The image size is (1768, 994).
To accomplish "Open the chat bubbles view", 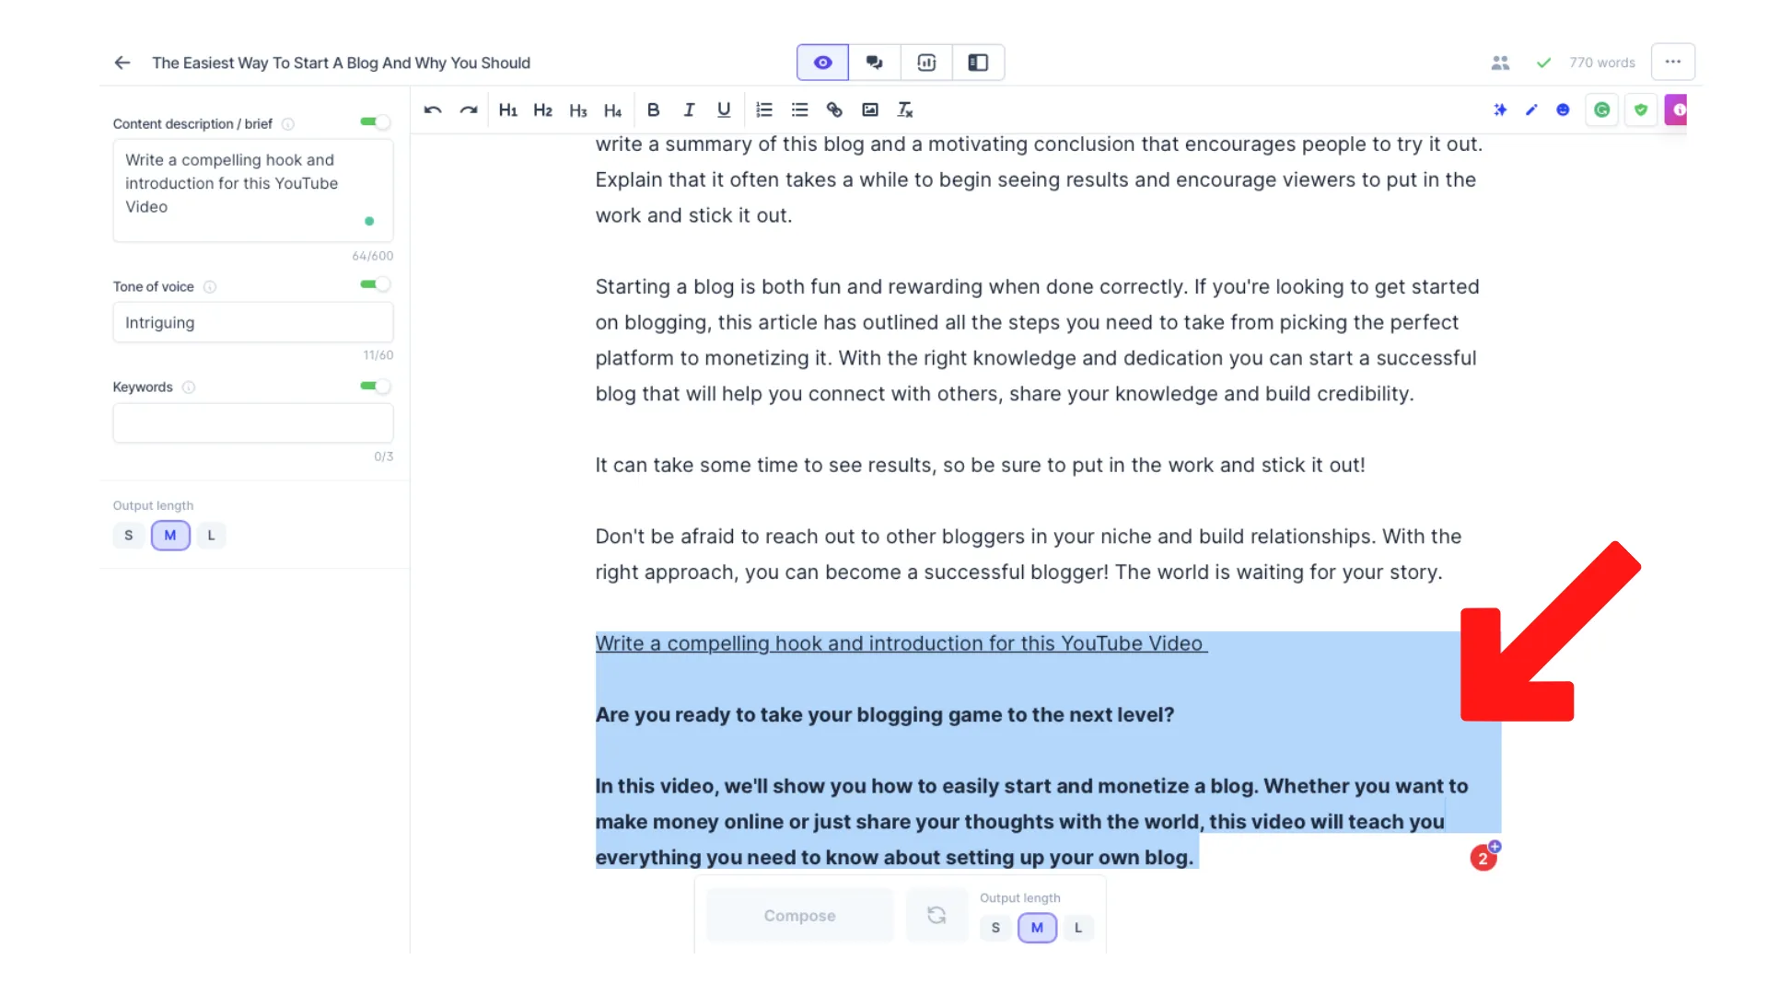I will point(874,63).
